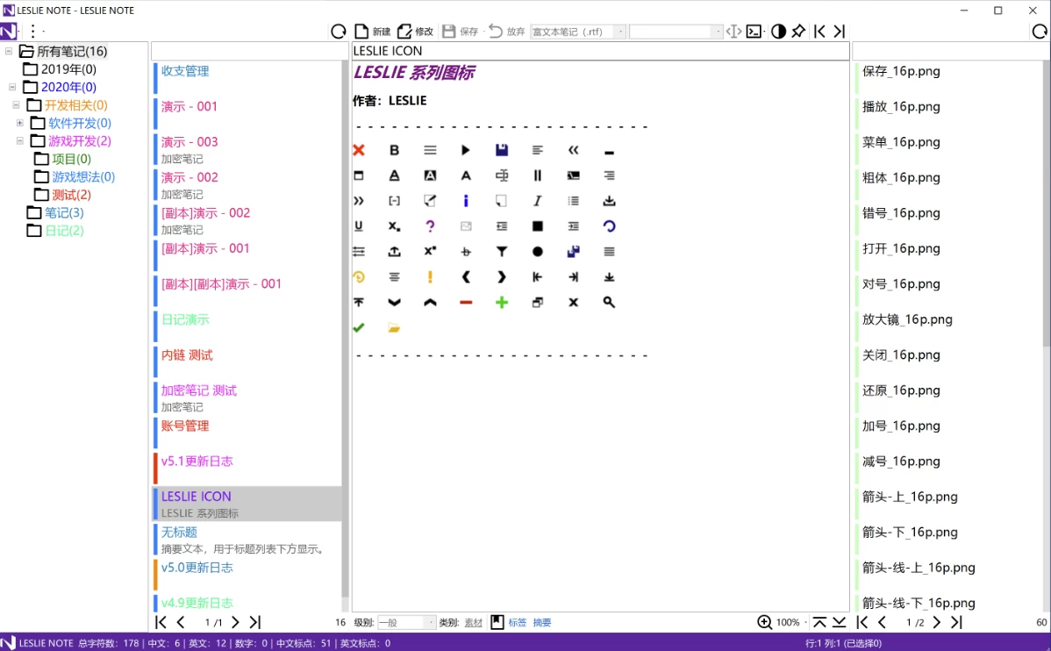Click the refresh icon left of 新建

coord(339,32)
